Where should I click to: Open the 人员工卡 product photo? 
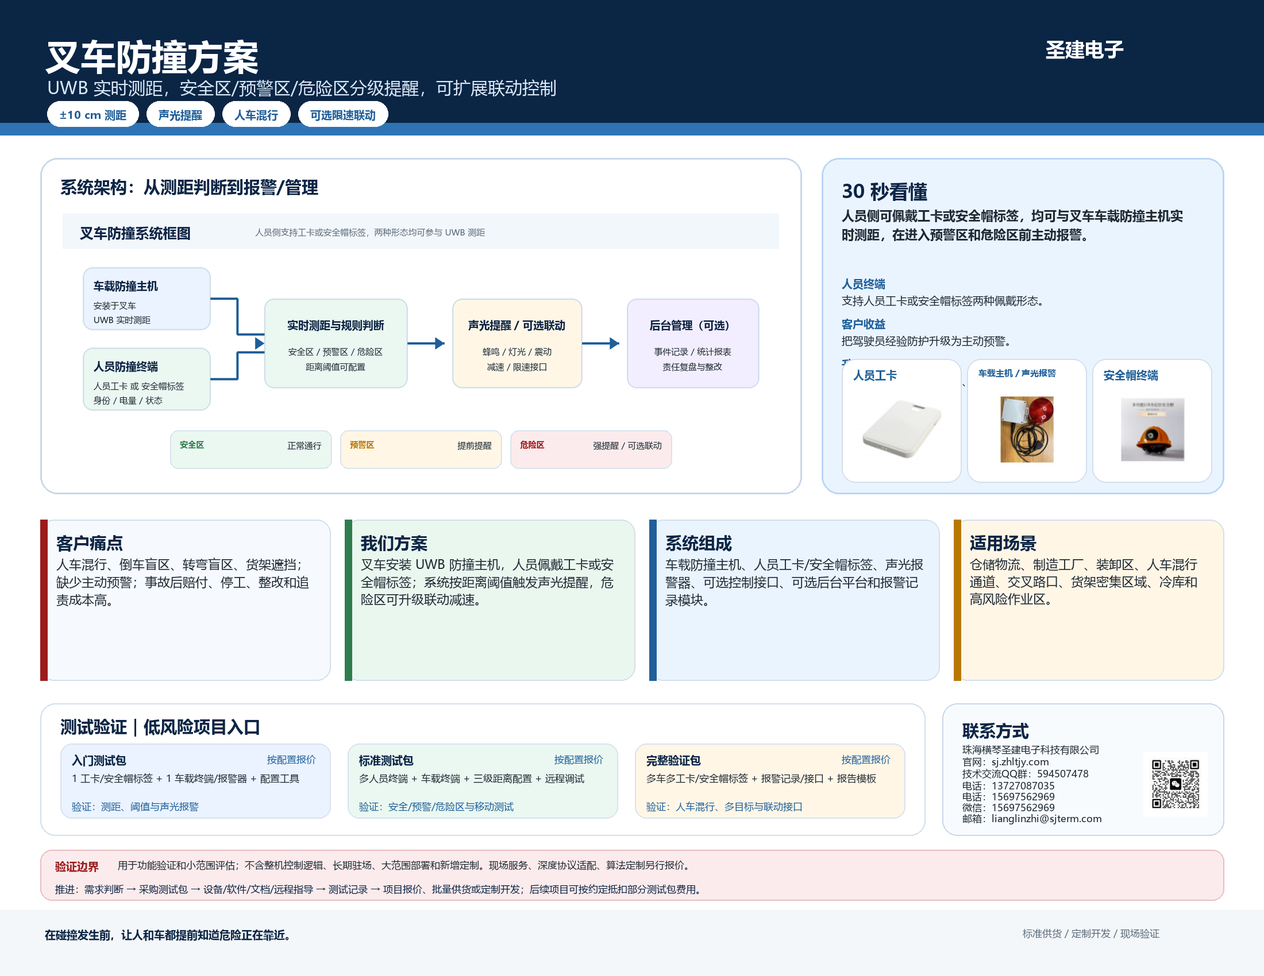pyautogui.click(x=901, y=429)
